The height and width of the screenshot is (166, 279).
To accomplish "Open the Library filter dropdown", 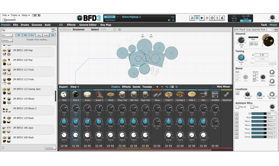I will click(7, 40).
